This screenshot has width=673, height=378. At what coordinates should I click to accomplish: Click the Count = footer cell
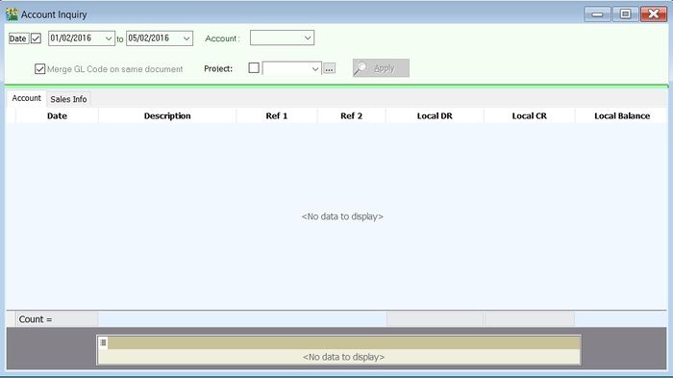coord(57,319)
